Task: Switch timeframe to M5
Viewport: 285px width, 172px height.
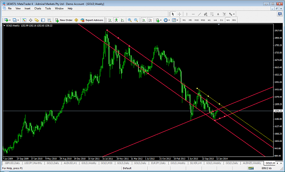Action: click(x=190, y=20)
